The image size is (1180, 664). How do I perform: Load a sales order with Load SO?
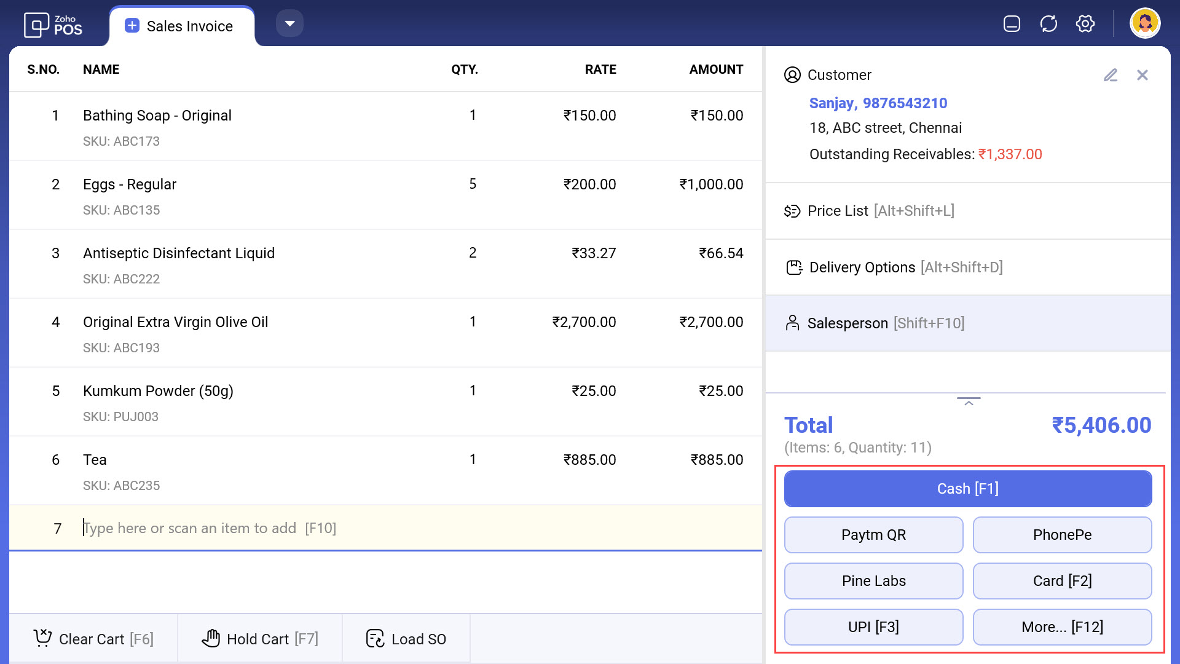pos(406,639)
